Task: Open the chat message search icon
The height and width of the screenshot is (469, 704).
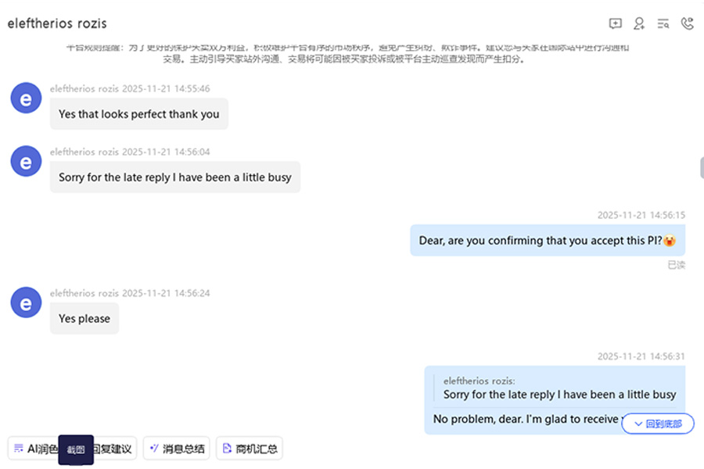Action: tap(663, 23)
